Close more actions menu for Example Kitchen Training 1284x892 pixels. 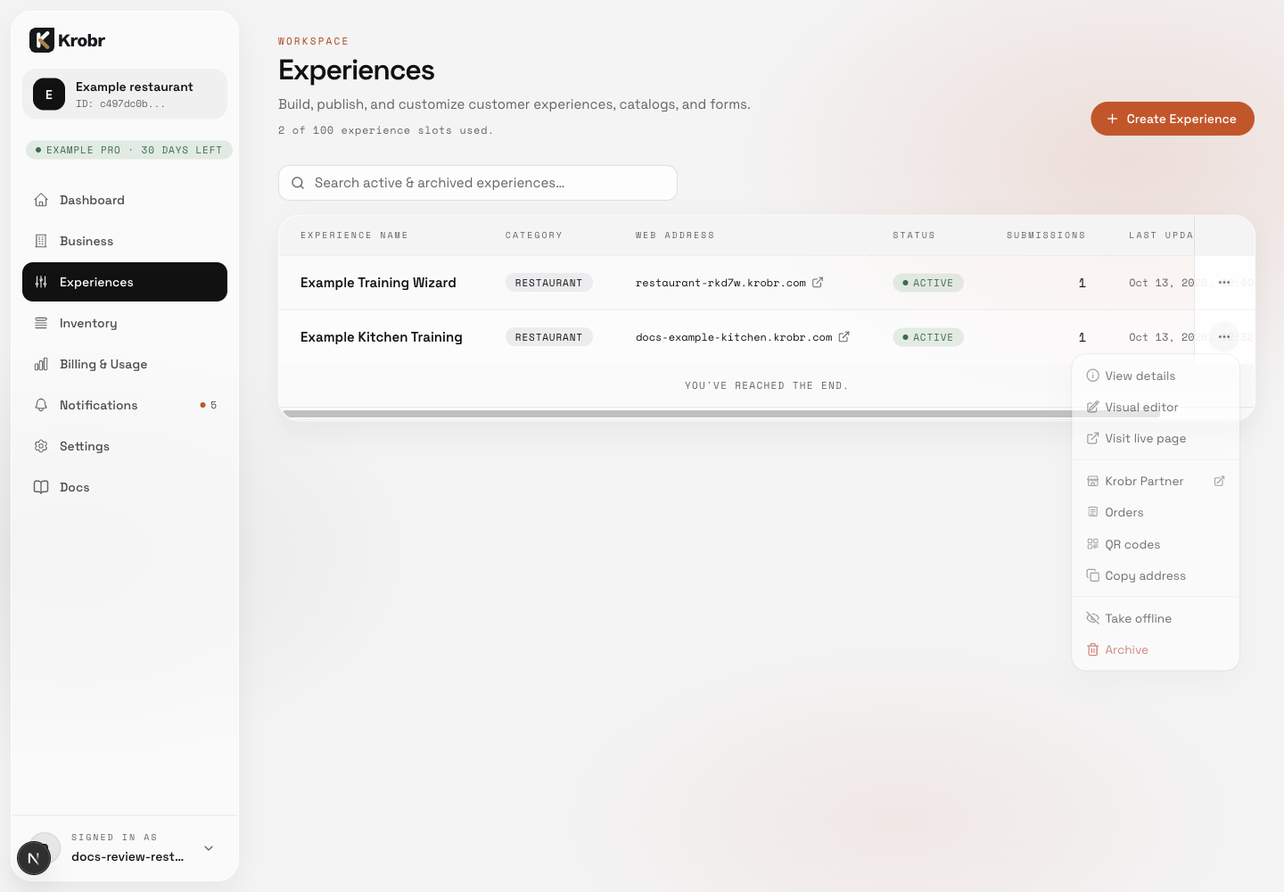pos(1224,337)
